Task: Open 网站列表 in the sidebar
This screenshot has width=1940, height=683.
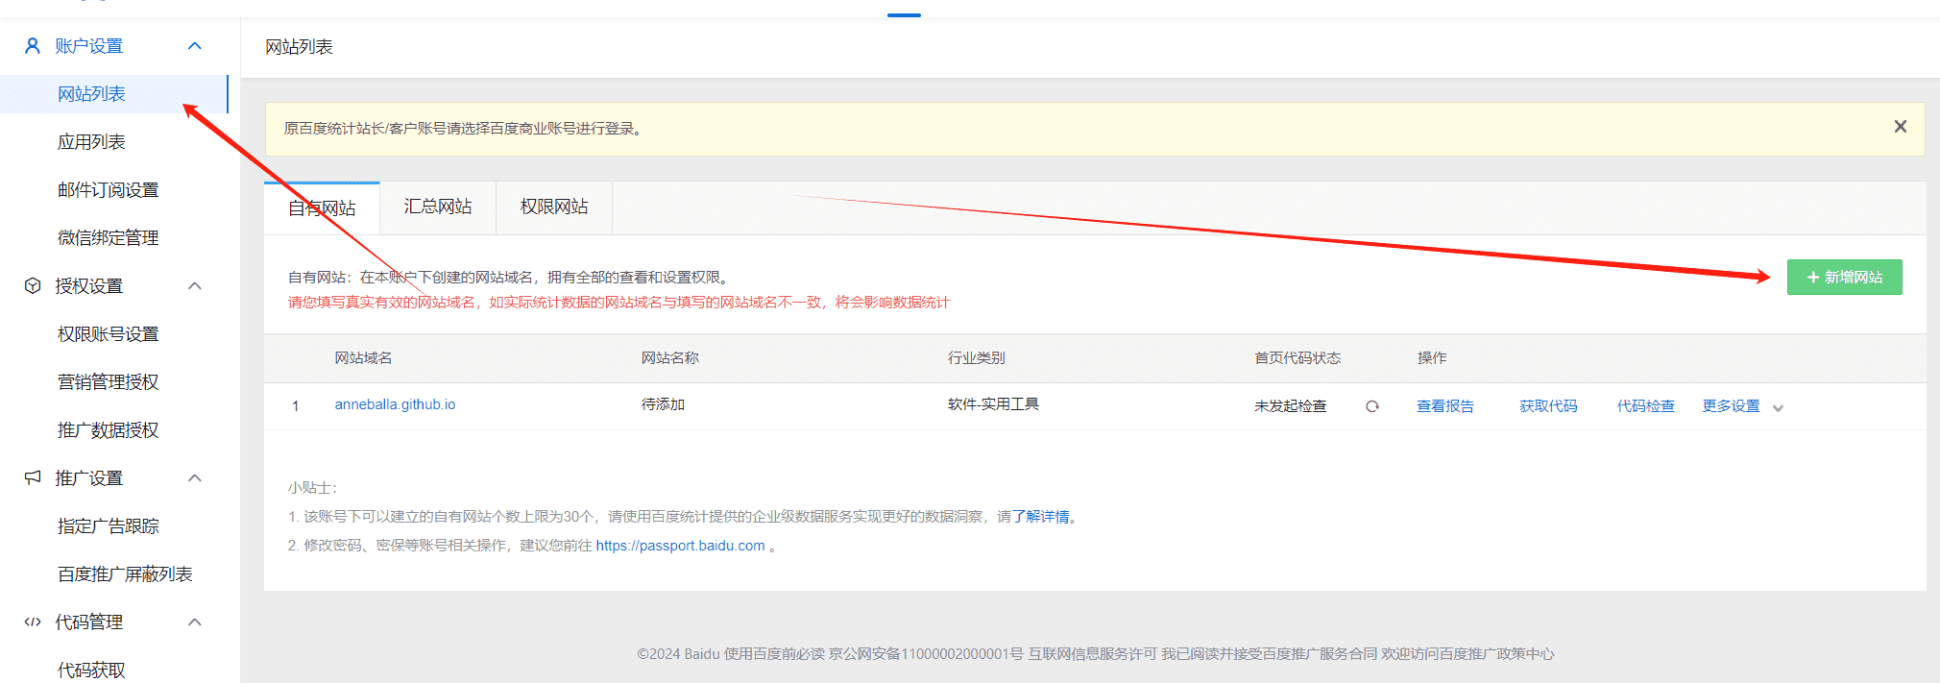Action: (113, 94)
